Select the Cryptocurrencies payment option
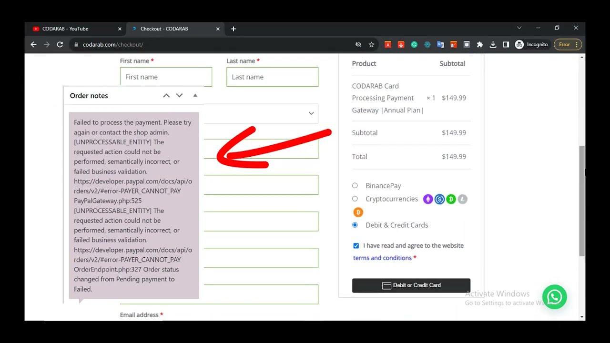The width and height of the screenshot is (610, 343). tap(355, 199)
